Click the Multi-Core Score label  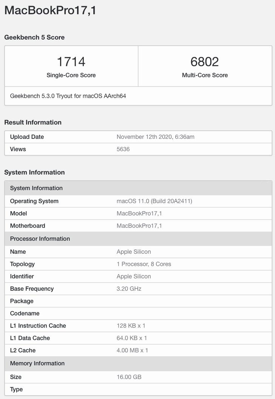click(205, 75)
